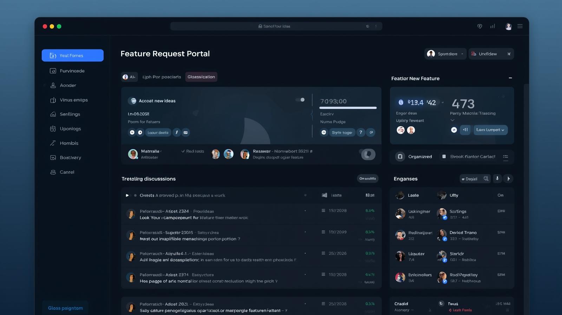Click the Organizred icon button
Screen dimensions: 562x315
point(400,156)
